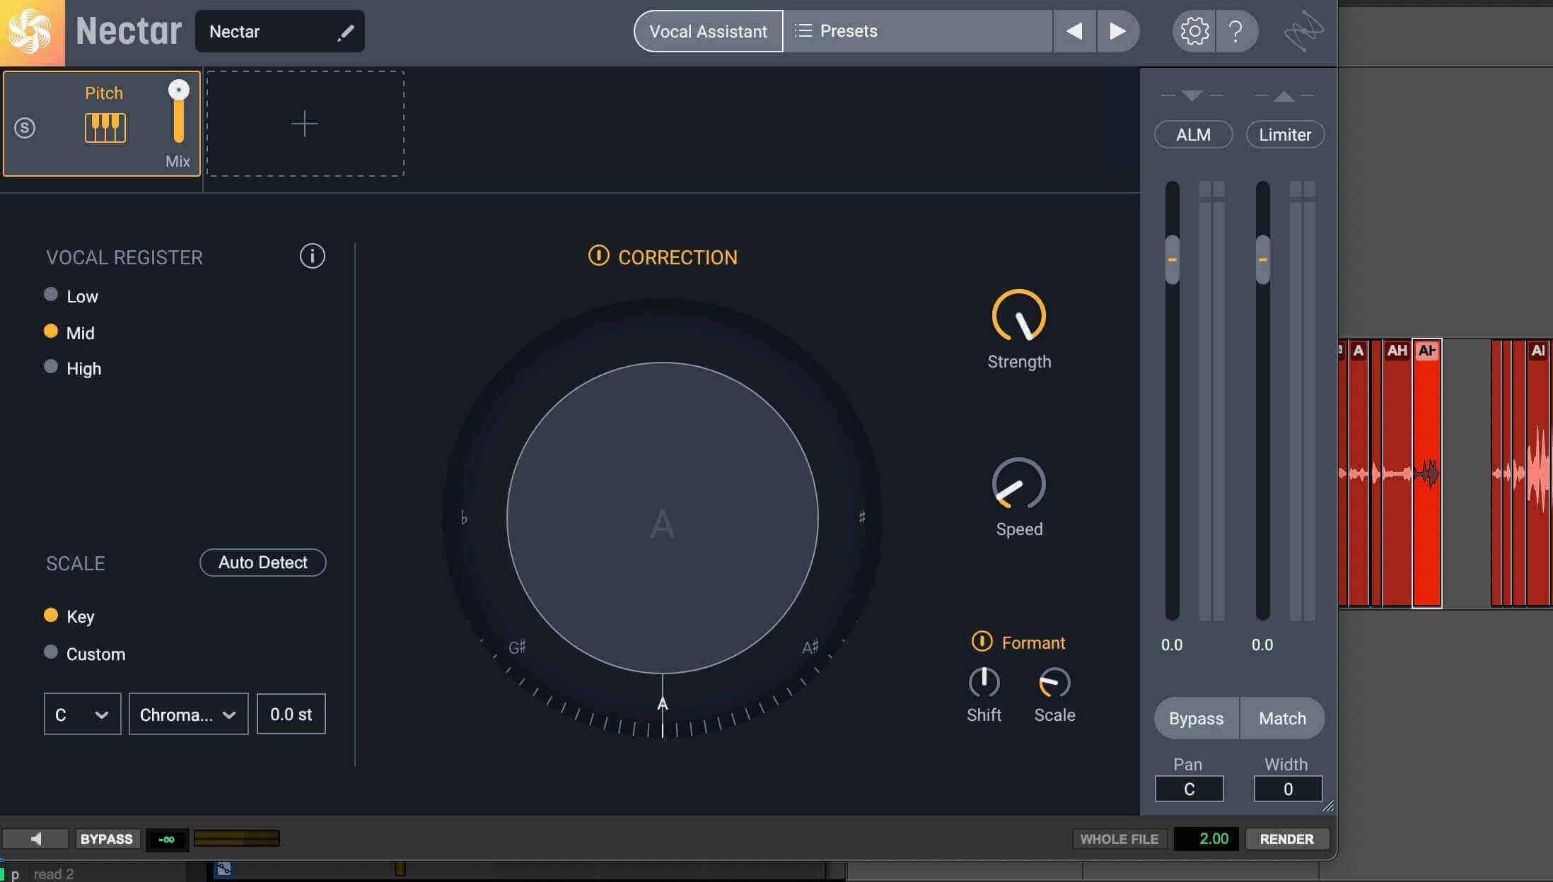Click the input gain down-triangle icon
This screenshot has height=882, width=1553.
point(1192,95)
